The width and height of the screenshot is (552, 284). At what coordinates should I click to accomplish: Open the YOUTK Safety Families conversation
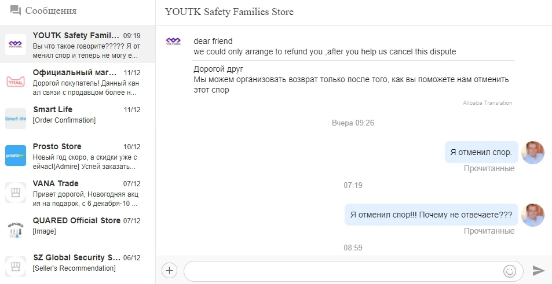[x=84, y=45]
